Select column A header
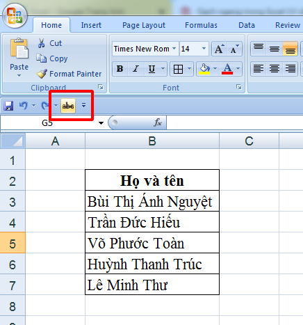Viewport: 303px width, 325px height. (x=55, y=141)
